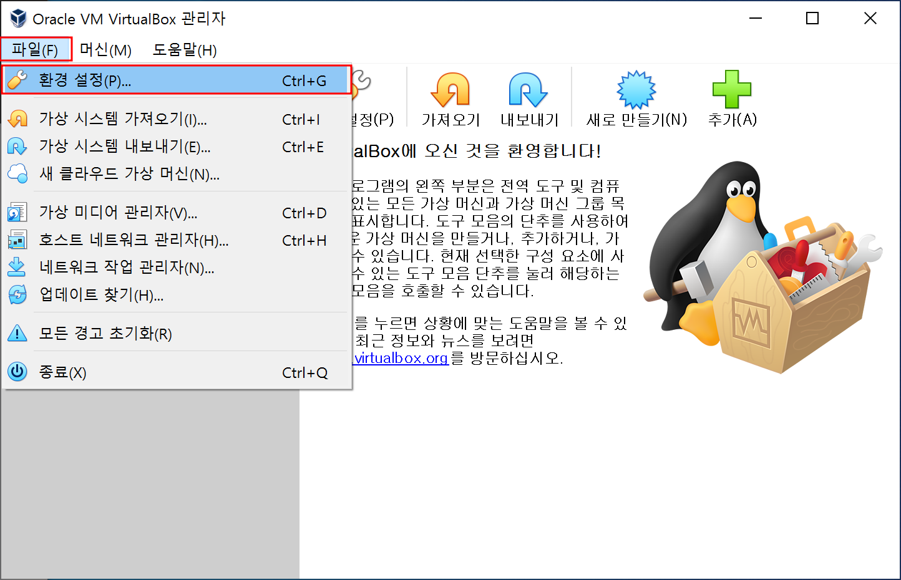The height and width of the screenshot is (580, 901).
Task: Click the wrench icon beside 환경 설정
Action: 17,80
